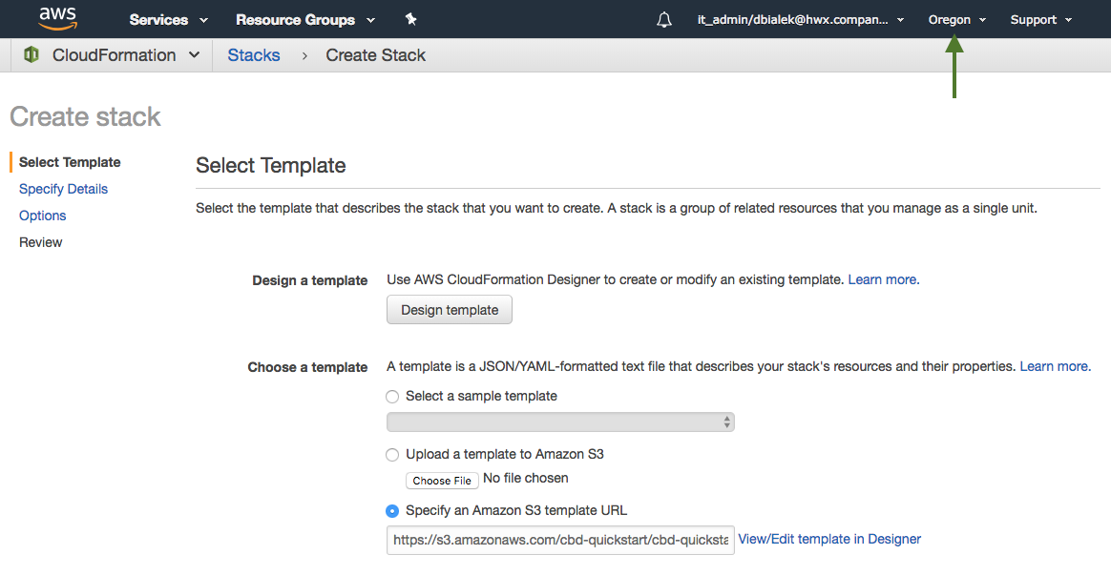Open View/Edit template in Designer link

coord(829,539)
